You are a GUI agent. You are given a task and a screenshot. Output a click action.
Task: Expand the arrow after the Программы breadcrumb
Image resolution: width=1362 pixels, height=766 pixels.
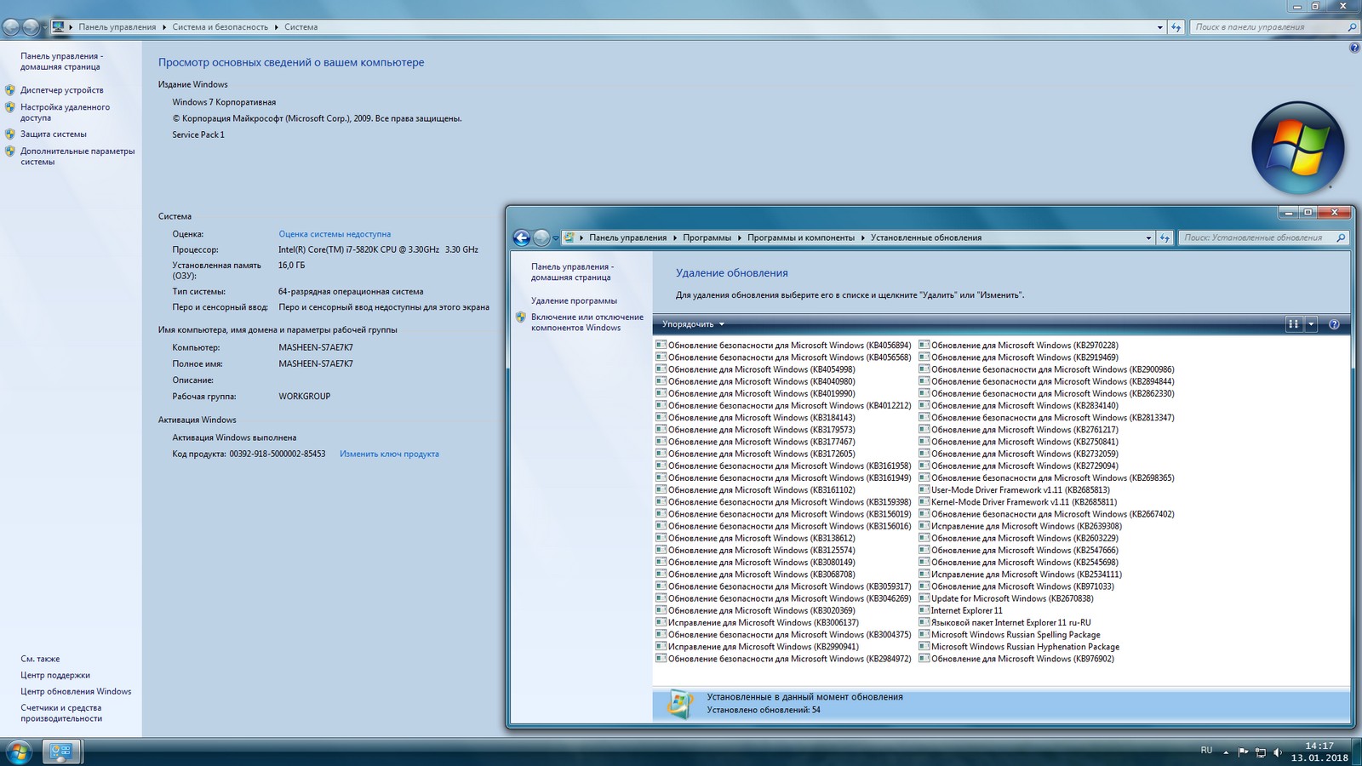click(x=739, y=238)
